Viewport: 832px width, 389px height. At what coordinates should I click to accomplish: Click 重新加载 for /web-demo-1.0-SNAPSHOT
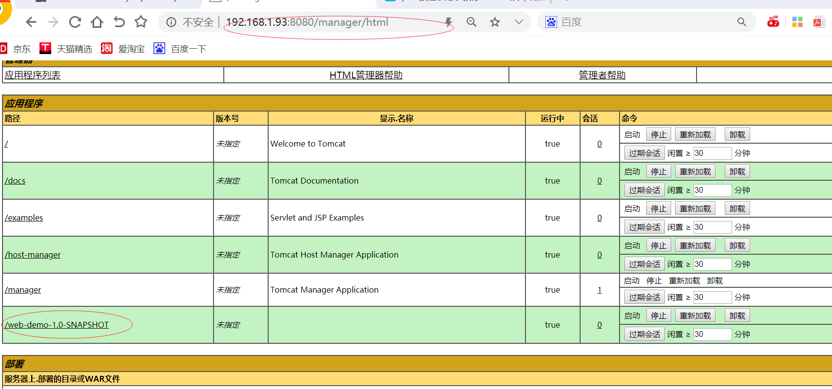pyautogui.click(x=695, y=315)
